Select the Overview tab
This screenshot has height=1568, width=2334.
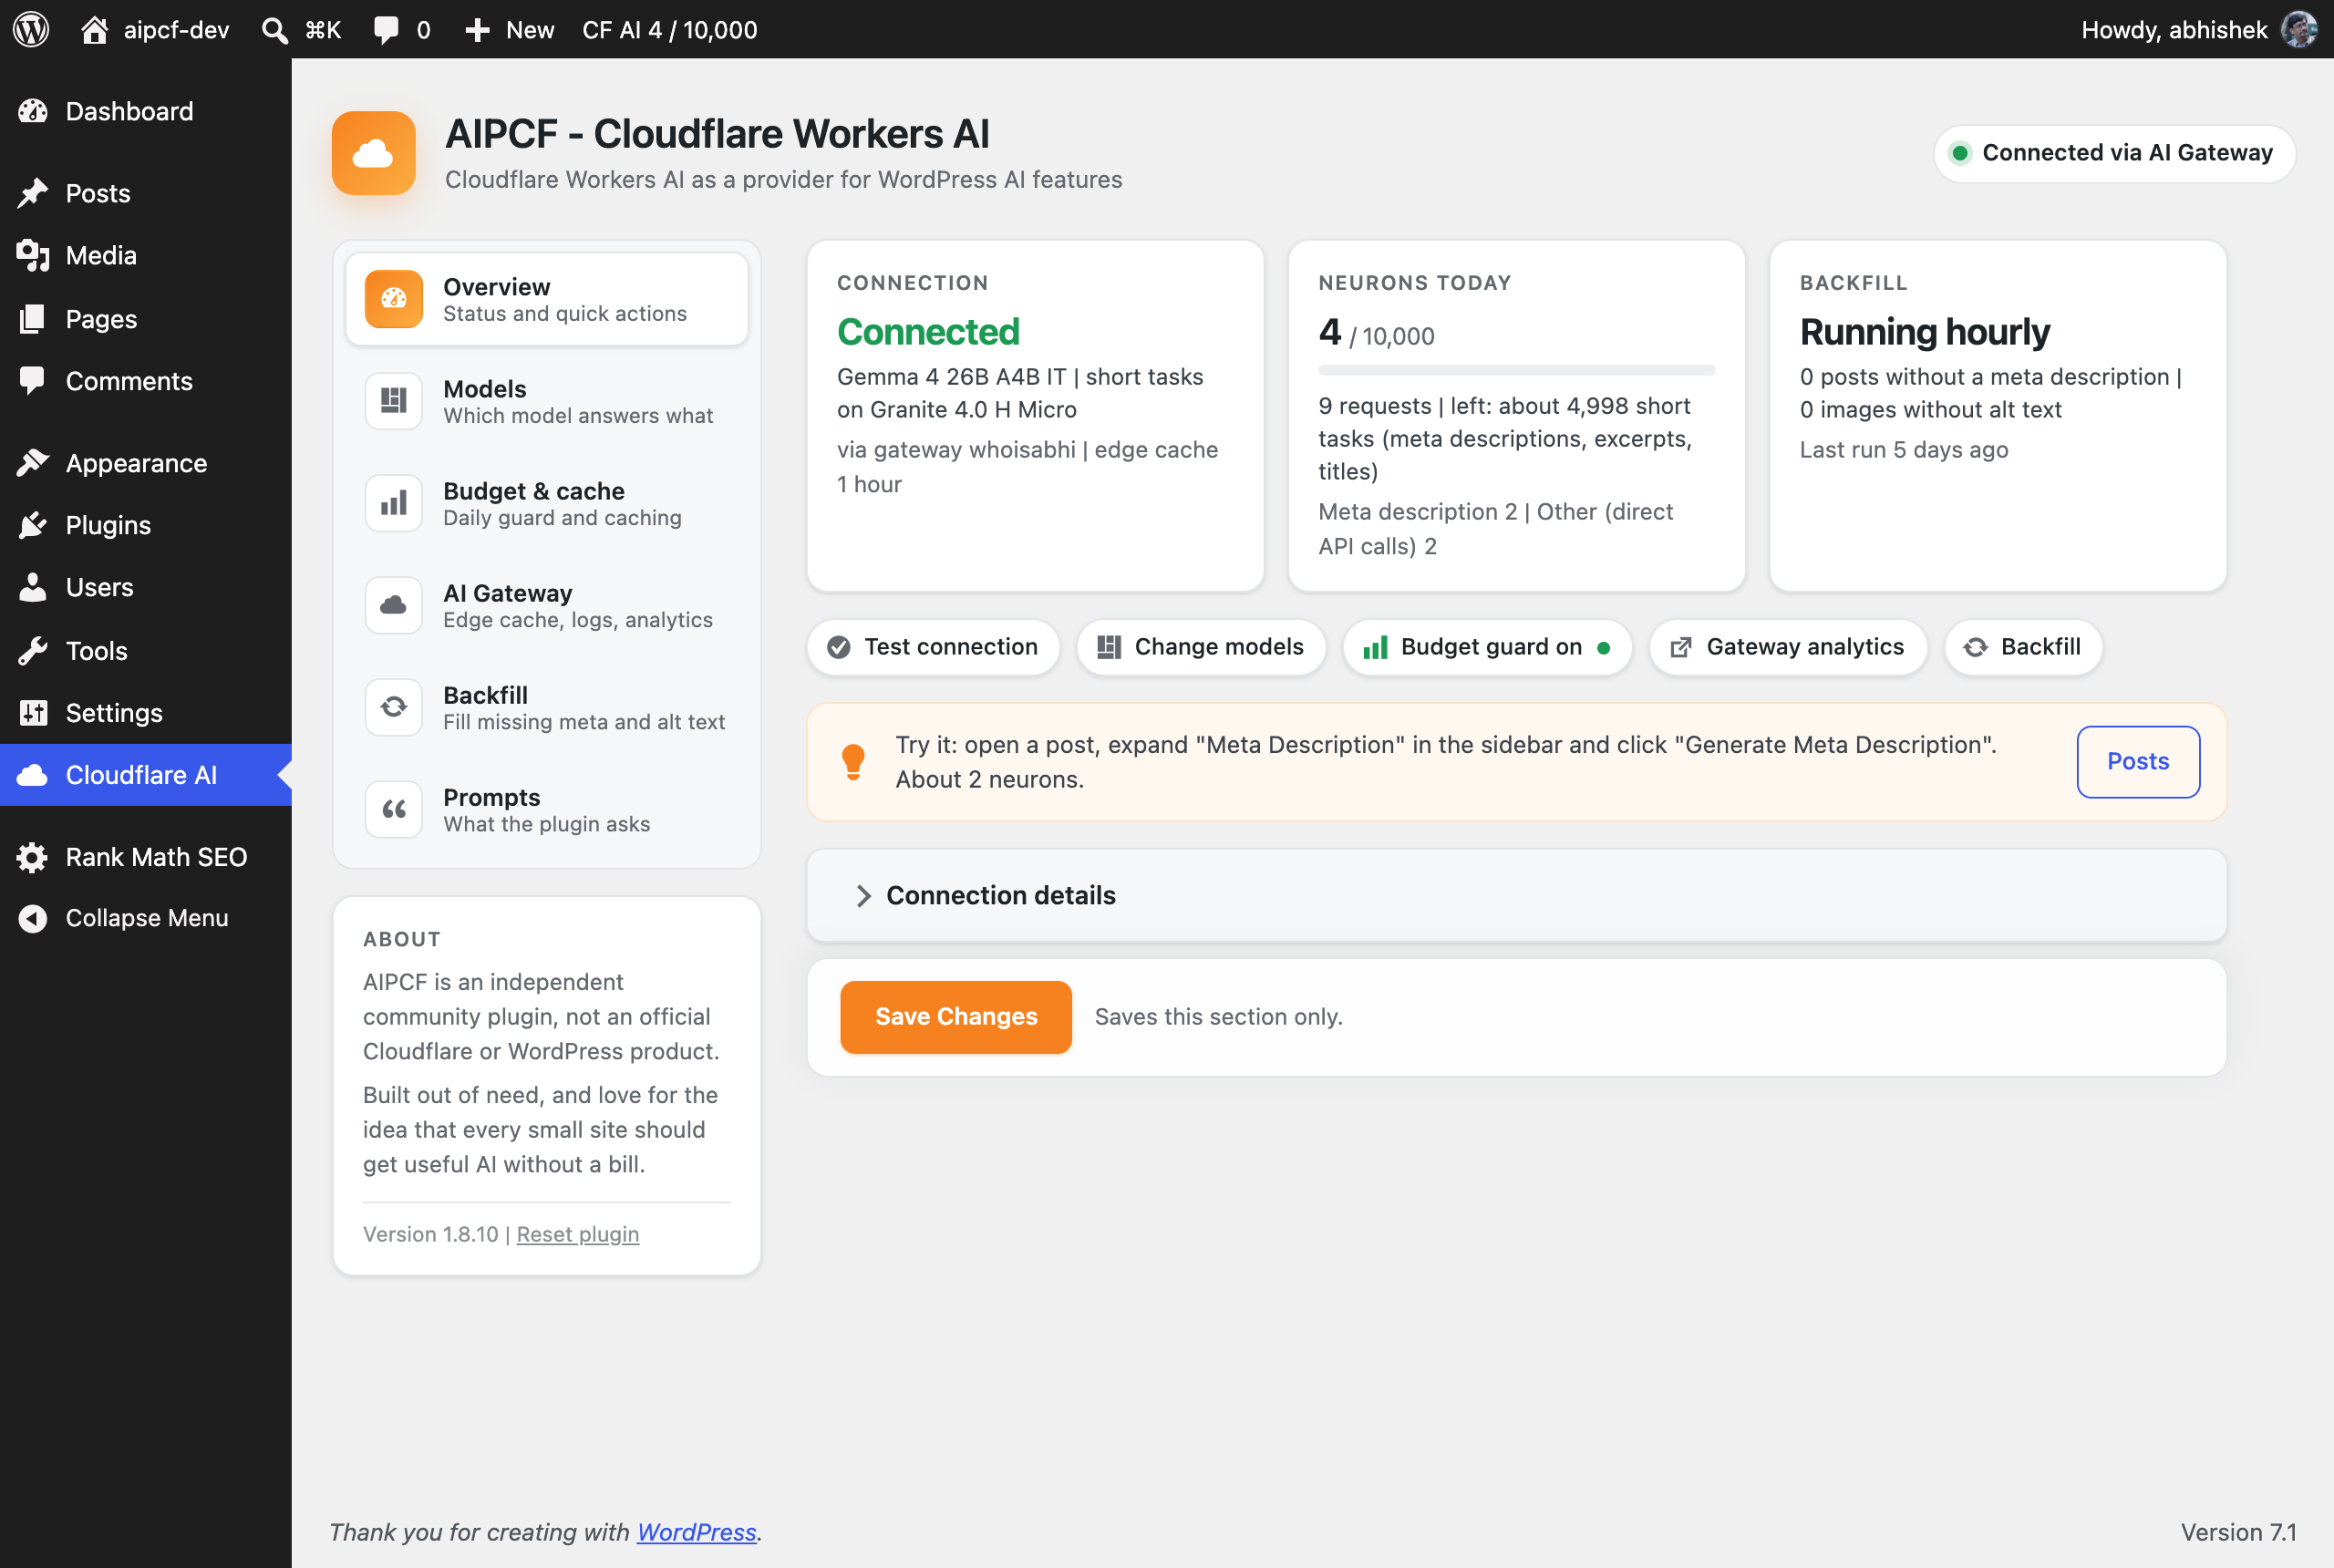547,298
